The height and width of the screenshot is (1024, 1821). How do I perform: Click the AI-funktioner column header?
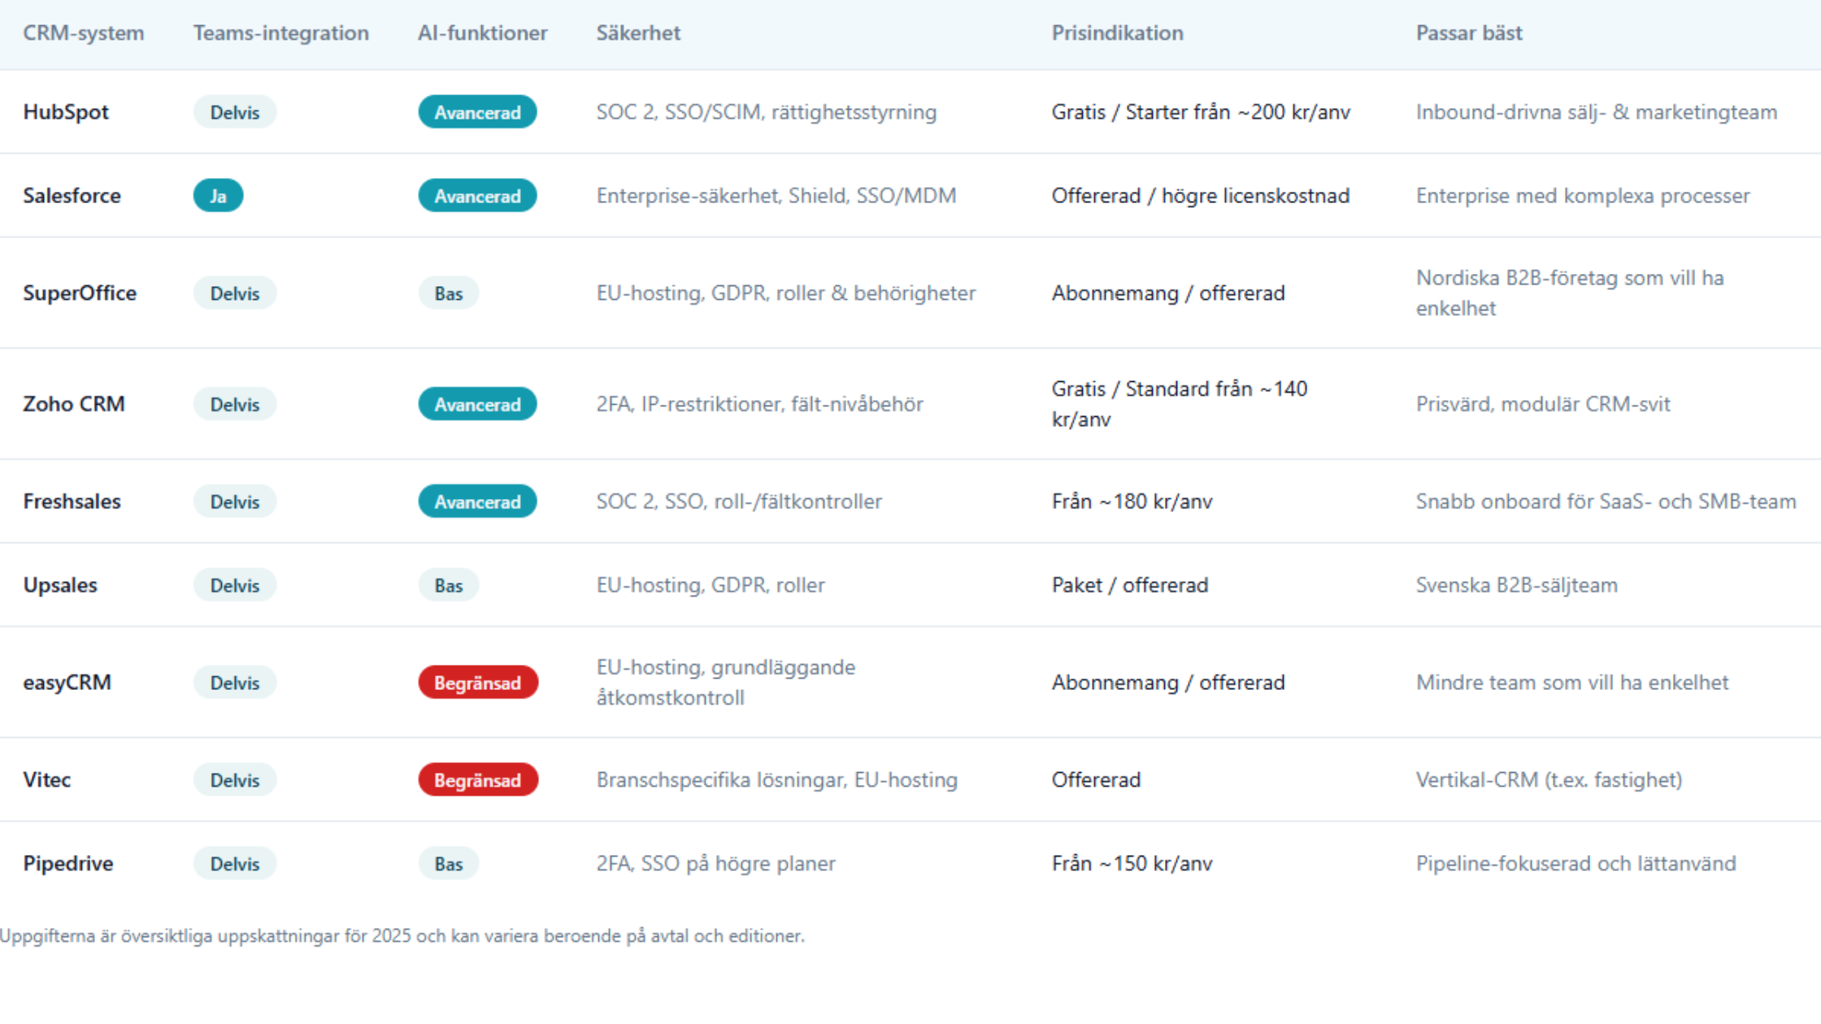[x=482, y=33]
